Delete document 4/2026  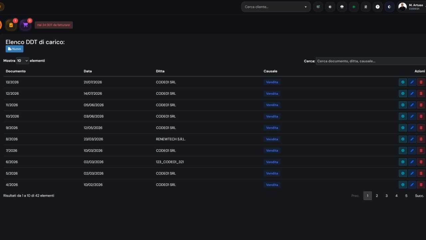click(421, 185)
